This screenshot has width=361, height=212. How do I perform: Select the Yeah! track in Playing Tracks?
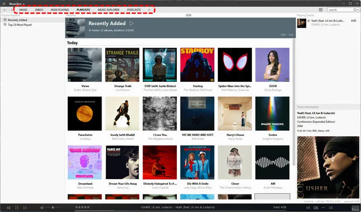(328, 23)
